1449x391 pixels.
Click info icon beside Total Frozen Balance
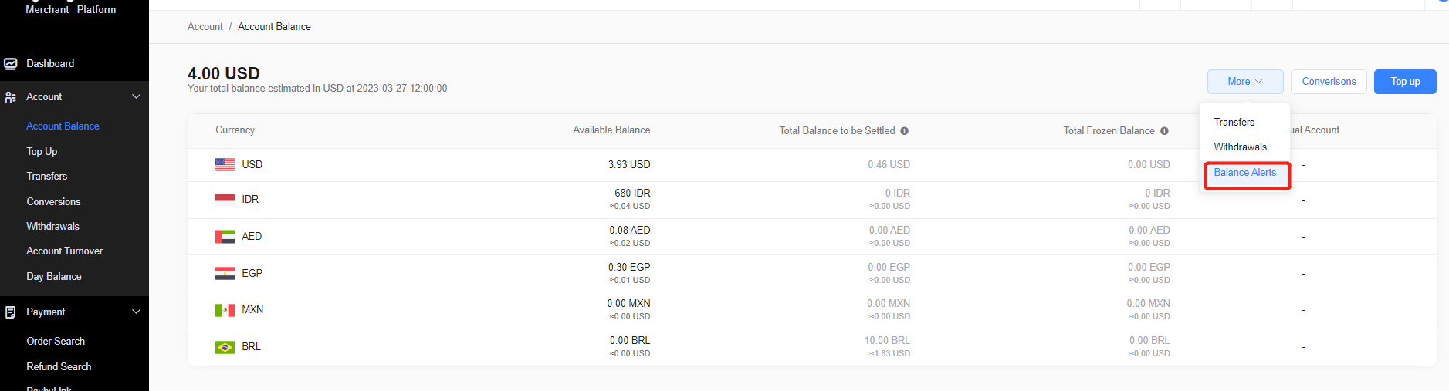point(1164,131)
